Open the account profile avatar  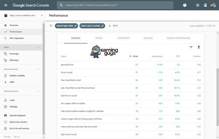[x=213, y=5]
